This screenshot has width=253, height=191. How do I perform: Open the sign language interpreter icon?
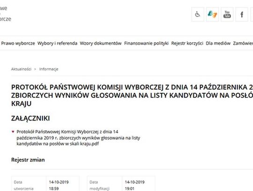click(x=212, y=15)
